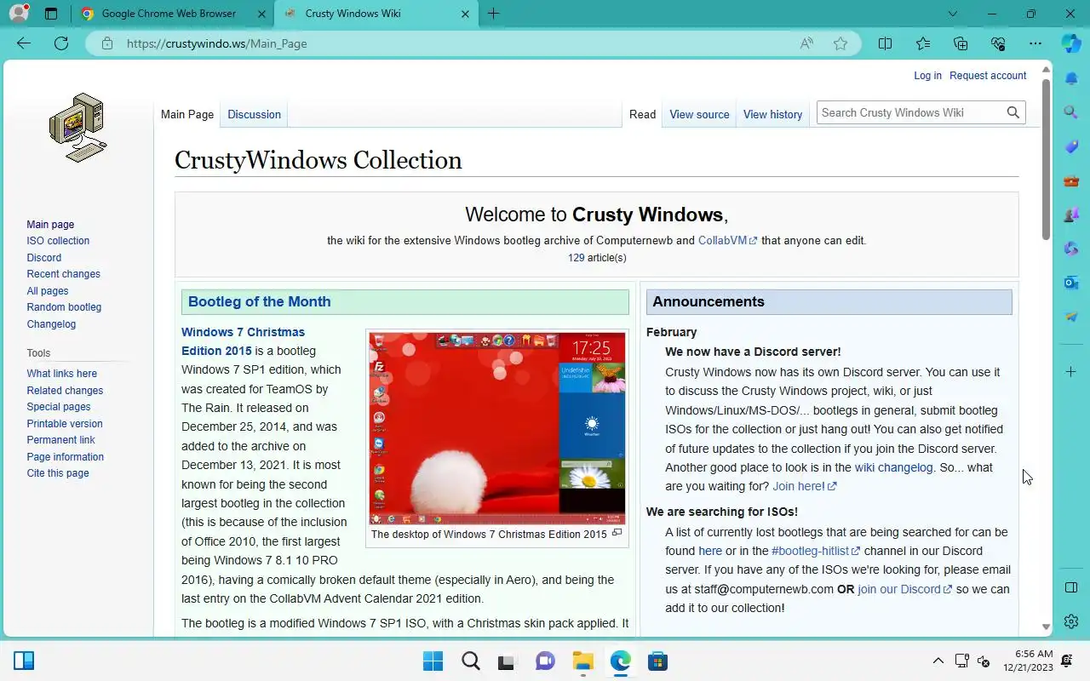Screen dimensions: 1090x681
Task: Open the sidebar Drop paper plane icon
Action: (1071, 317)
